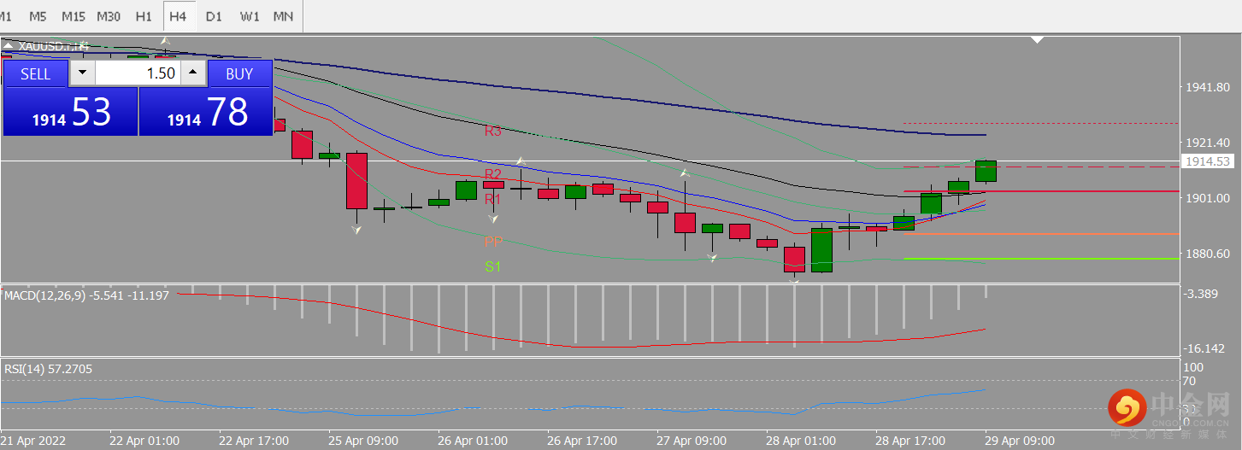Decrease lot volume with down arrow

click(82, 73)
